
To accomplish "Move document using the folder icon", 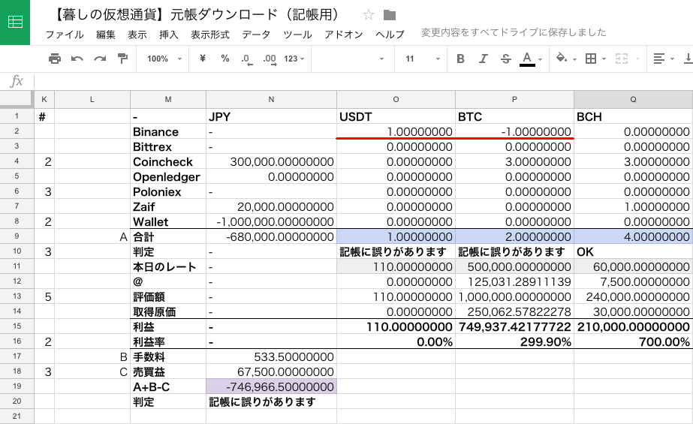I will [390, 15].
